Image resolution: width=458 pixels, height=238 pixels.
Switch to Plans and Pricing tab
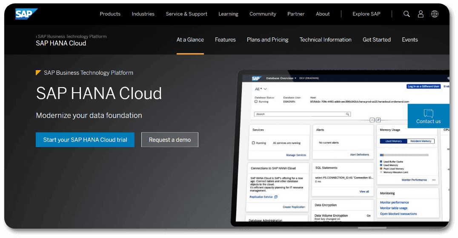(268, 40)
